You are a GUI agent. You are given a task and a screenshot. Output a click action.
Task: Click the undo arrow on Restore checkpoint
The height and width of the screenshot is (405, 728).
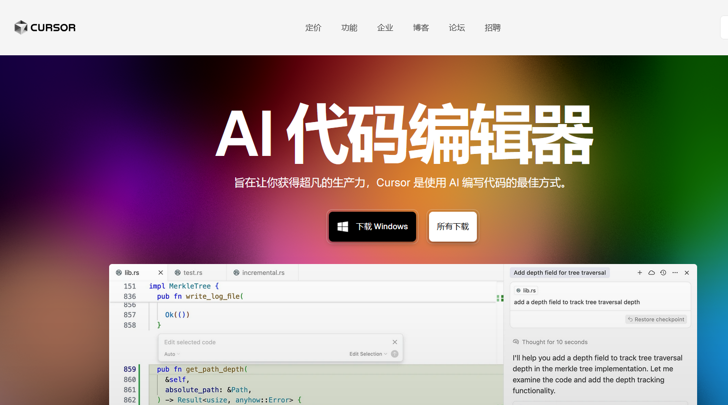(630, 319)
